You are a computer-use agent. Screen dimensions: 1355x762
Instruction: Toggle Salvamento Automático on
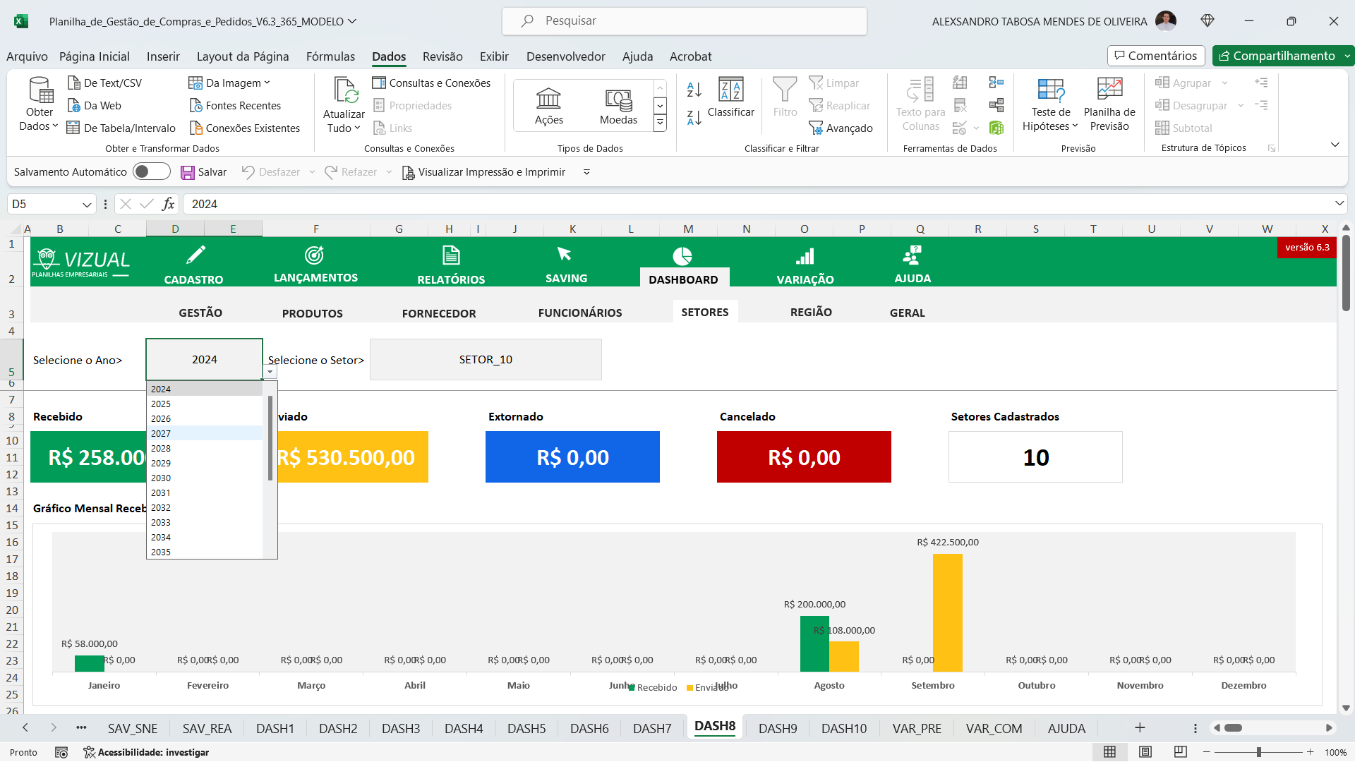coord(151,171)
